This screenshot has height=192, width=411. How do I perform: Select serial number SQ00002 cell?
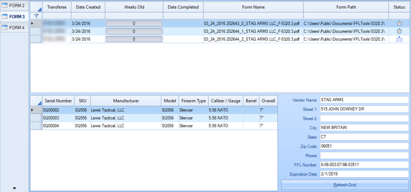tap(59, 110)
